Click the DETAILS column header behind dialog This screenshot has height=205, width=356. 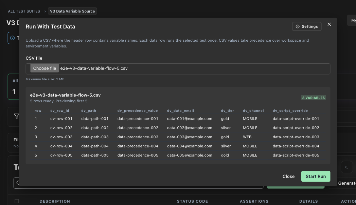click(308, 201)
